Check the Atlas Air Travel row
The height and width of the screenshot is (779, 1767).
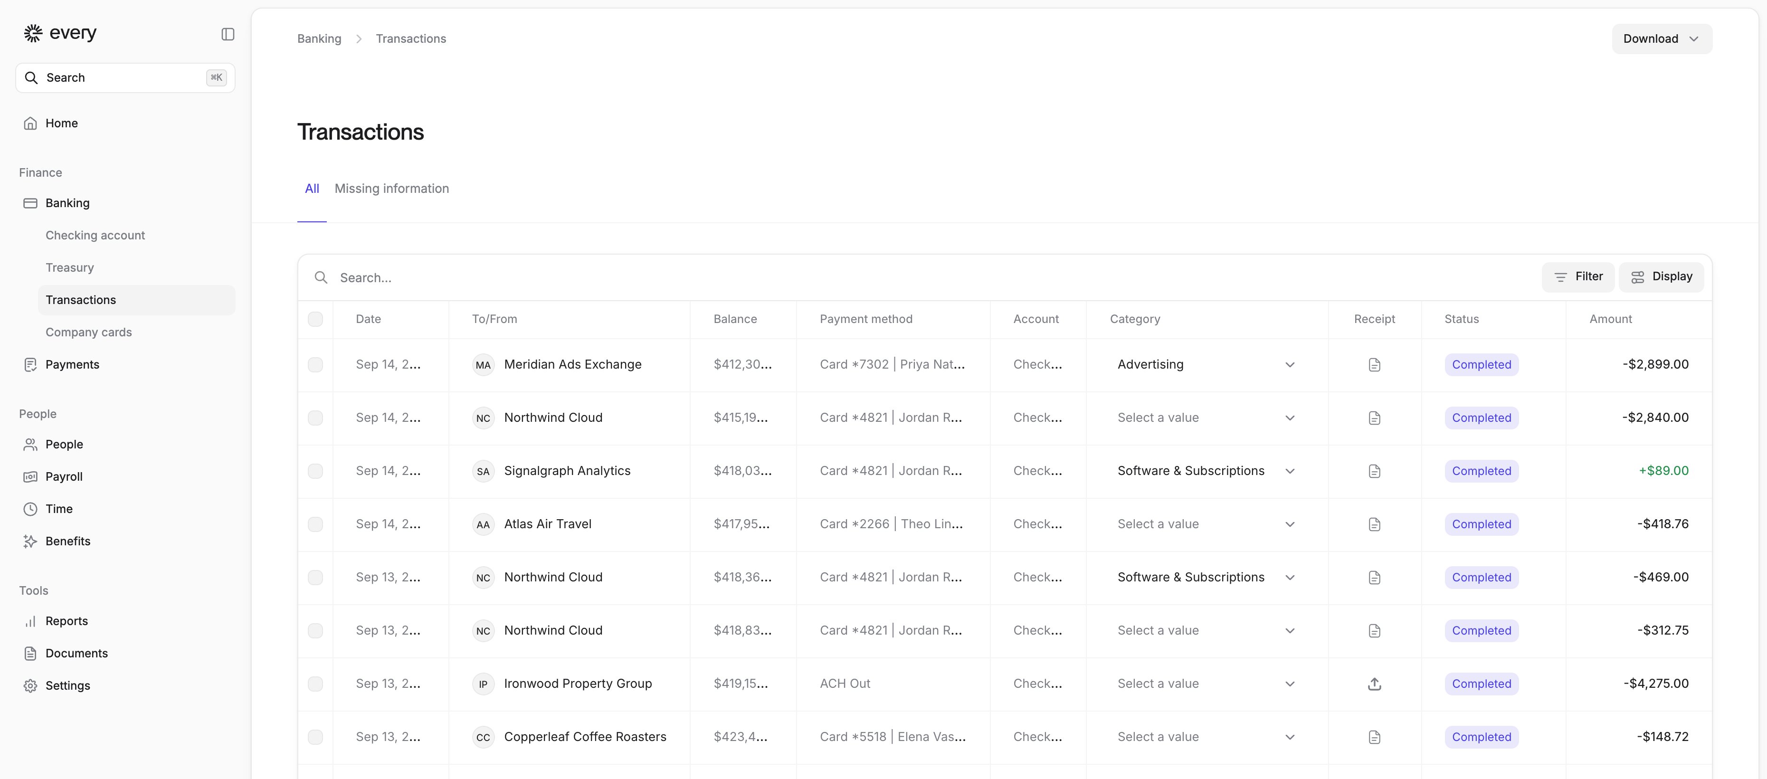[315, 524]
